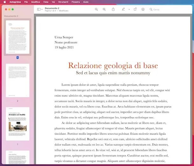Image resolution: width=194 pixels, height=166 pixels.
Task: Rotate the page with rotate icon
Action: [x=135, y=9]
